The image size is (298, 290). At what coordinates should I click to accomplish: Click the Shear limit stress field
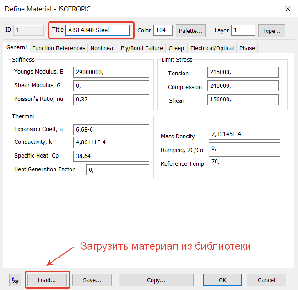pyautogui.click(x=243, y=100)
